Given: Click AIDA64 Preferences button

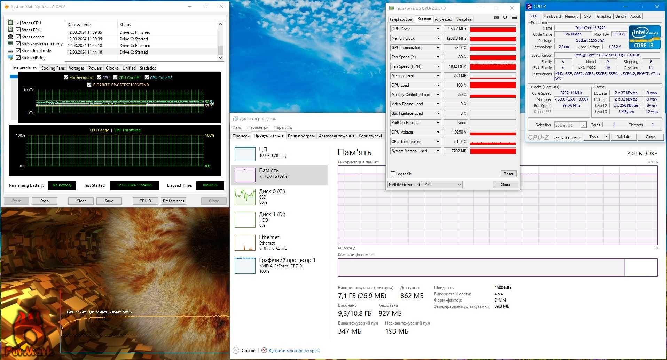Looking at the screenshot, I should [x=173, y=201].
